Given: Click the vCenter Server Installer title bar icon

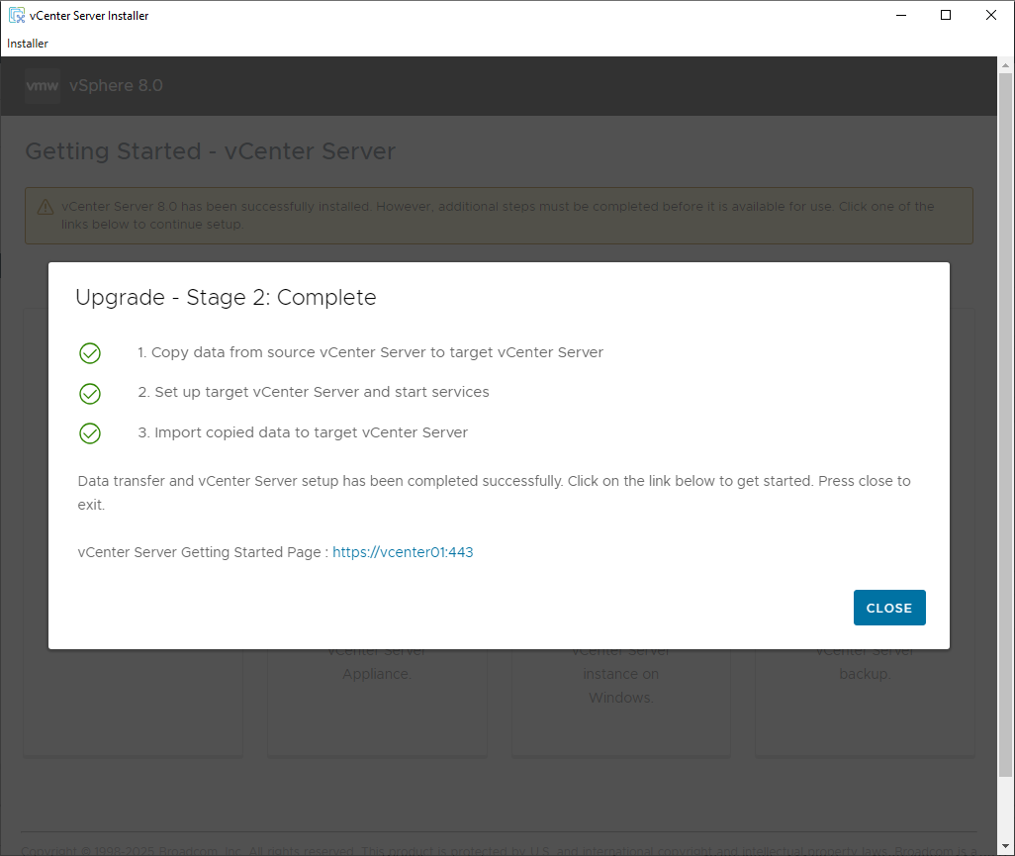Looking at the screenshot, I should click(16, 15).
